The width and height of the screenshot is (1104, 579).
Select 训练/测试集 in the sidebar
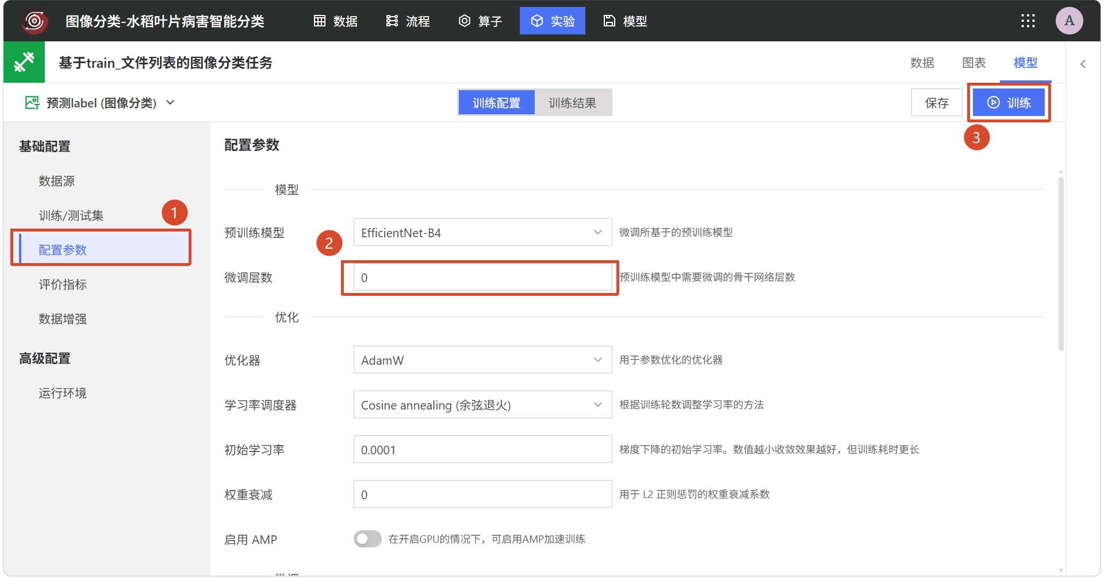tap(71, 215)
